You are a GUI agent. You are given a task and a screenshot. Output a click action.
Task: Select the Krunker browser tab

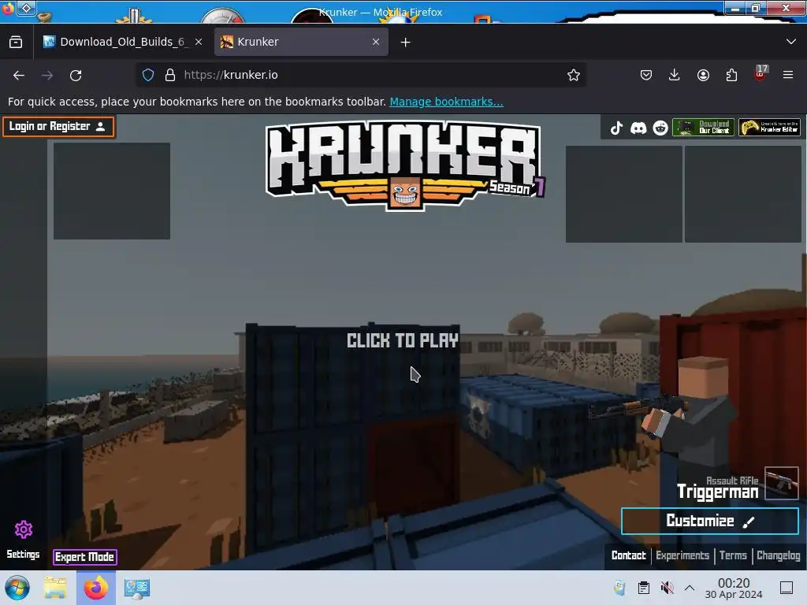tap(301, 42)
